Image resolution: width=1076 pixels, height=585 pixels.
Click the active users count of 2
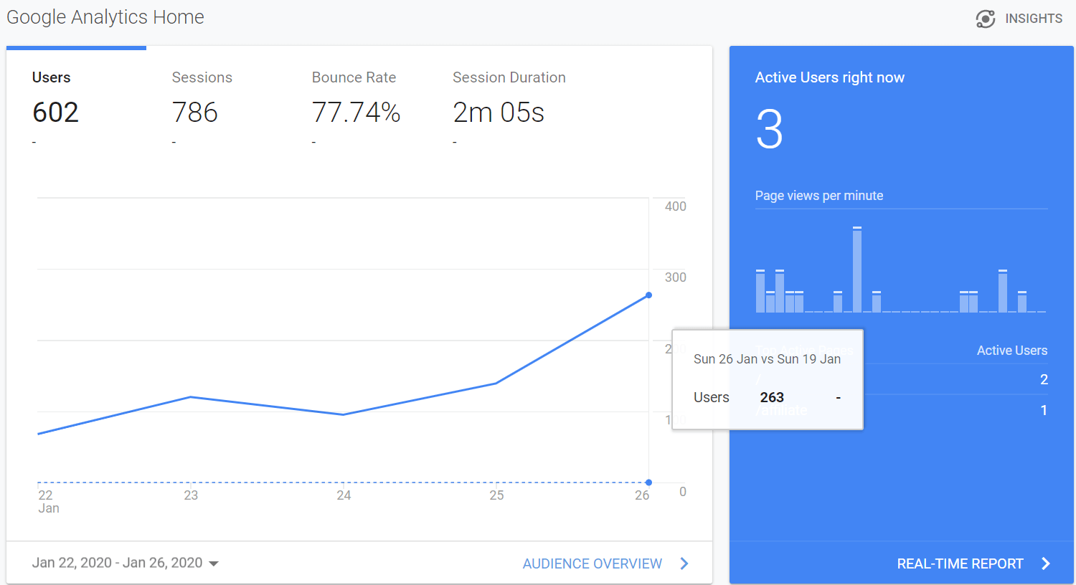click(1044, 379)
